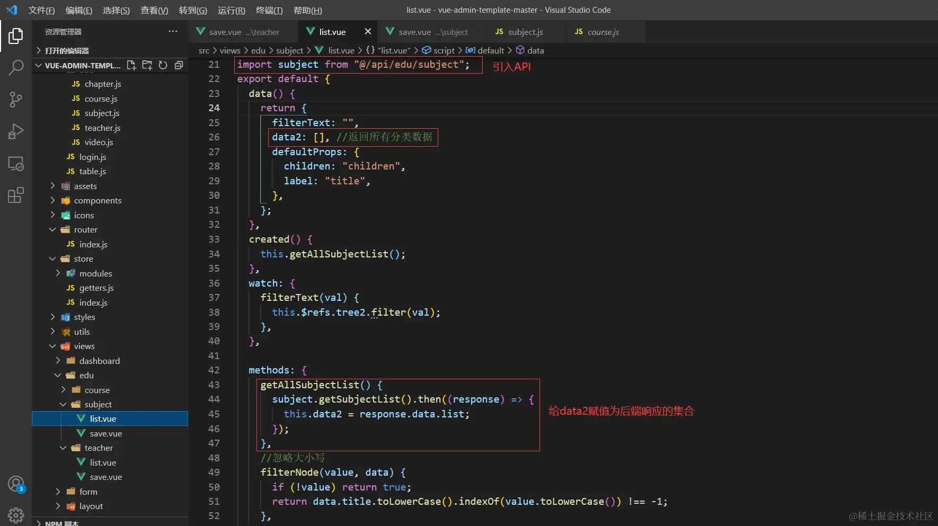
Task: Close the list.vue editor tab
Action: pos(368,32)
